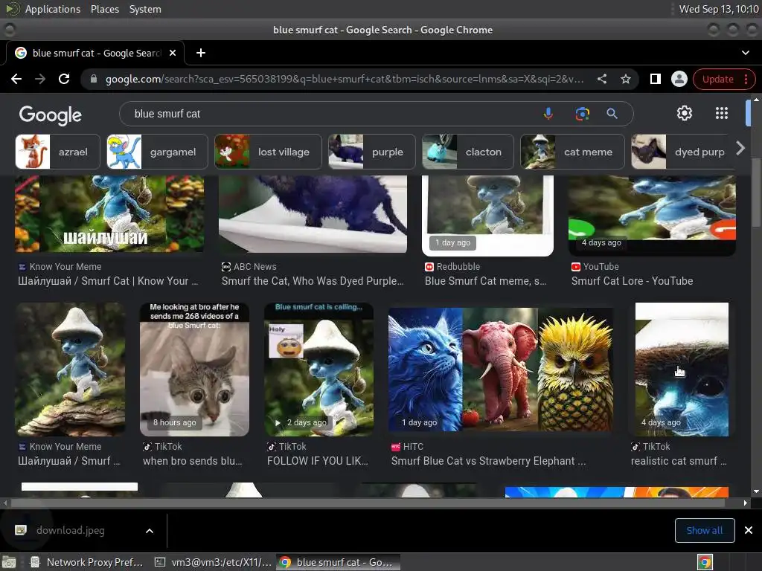Click the lock icon in the address bar
Image resolution: width=762 pixels, height=571 pixels.
pyautogui.click(x=94, y=79)
